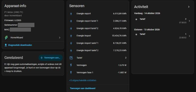Click the value 15.434,76 kWh
This screenshot has width=196, height=92.
pos(119,36)
